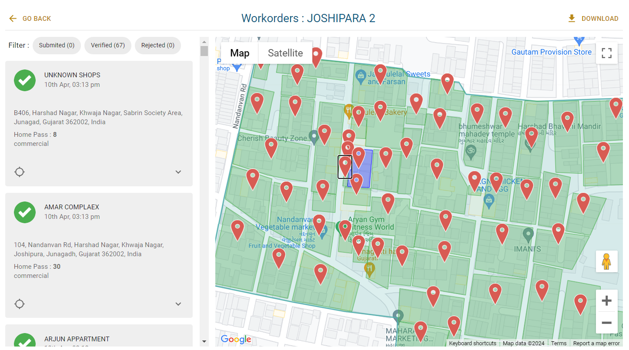Click the DOWNLOAD button
Screen dimensions: 629x350
click(x=593, y=19)
